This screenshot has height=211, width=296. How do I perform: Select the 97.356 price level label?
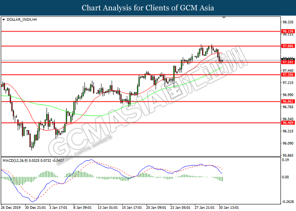[x=288, y=75]
